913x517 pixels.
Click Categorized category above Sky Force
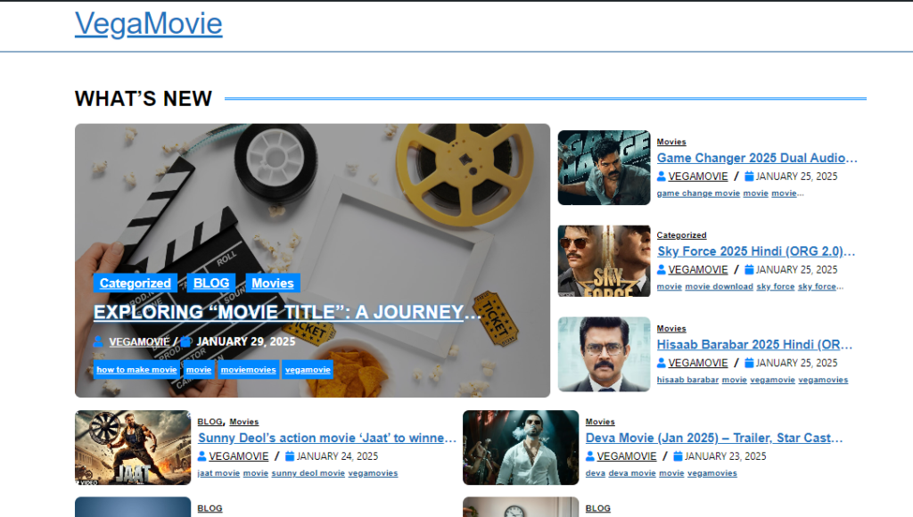pyautogui.click(x=681, y=235)
